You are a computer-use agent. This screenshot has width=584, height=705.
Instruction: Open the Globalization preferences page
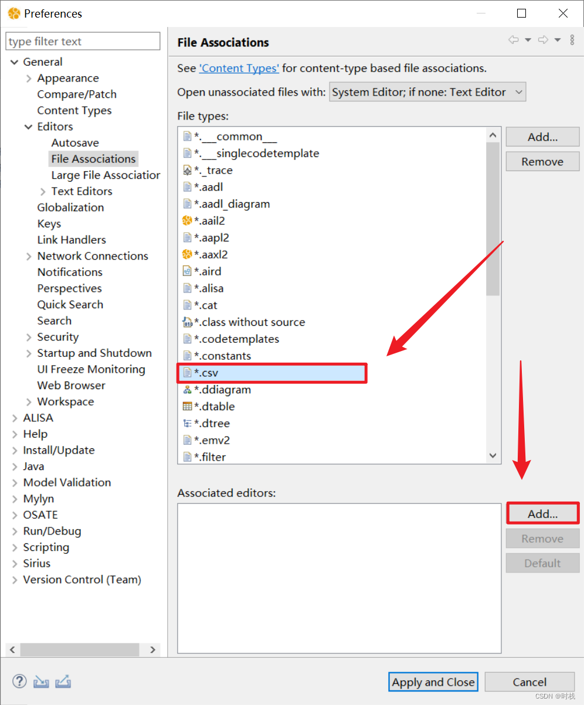pyautogui.click(x=70, y=207)
